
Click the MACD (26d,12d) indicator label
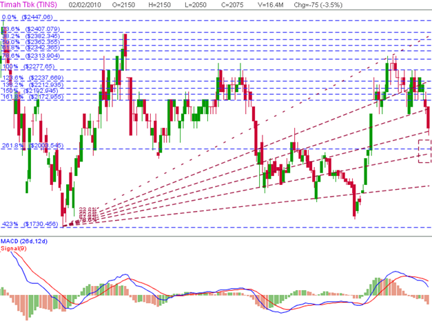24,241
